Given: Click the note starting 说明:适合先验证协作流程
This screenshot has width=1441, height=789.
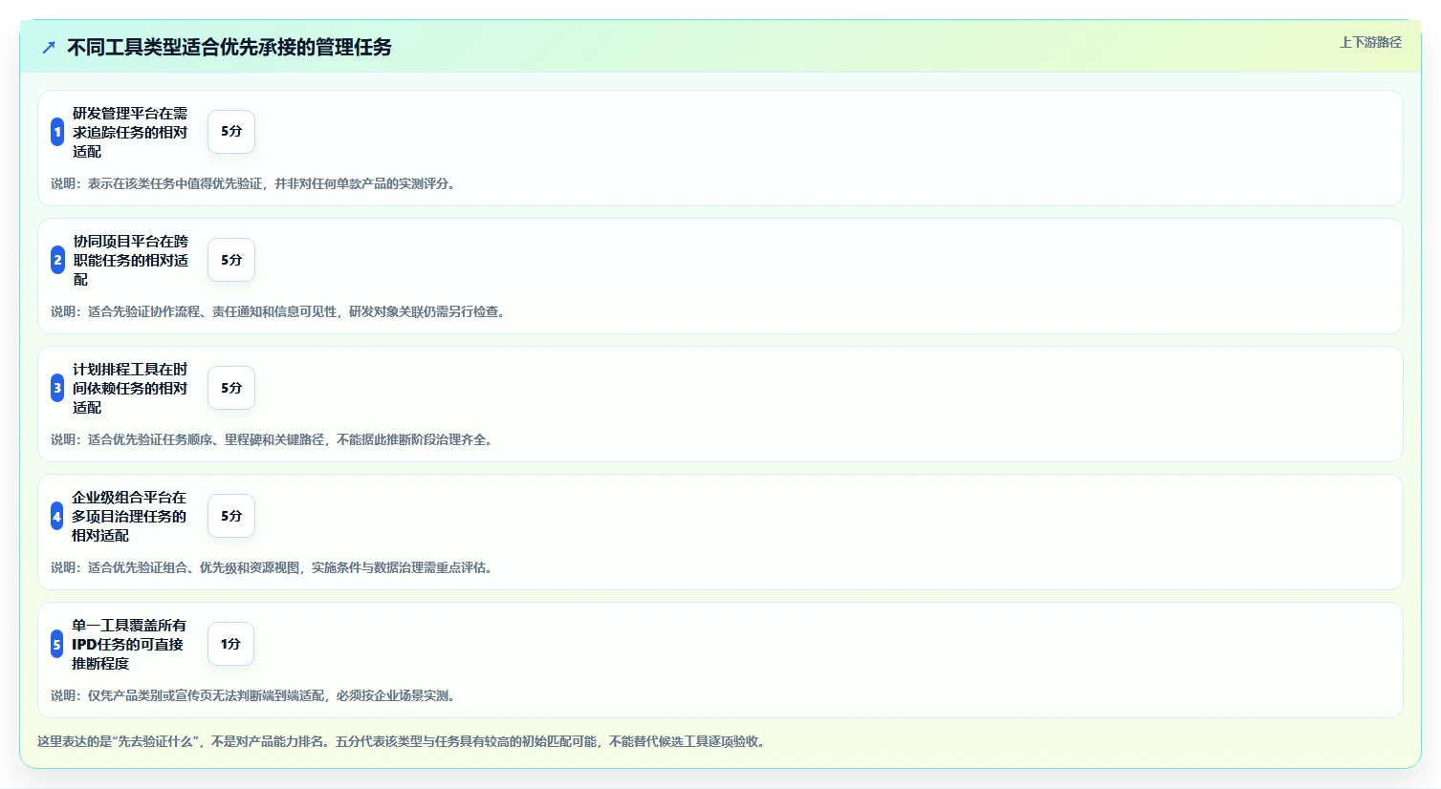Looking at the screenshot, I should (280, 311).
